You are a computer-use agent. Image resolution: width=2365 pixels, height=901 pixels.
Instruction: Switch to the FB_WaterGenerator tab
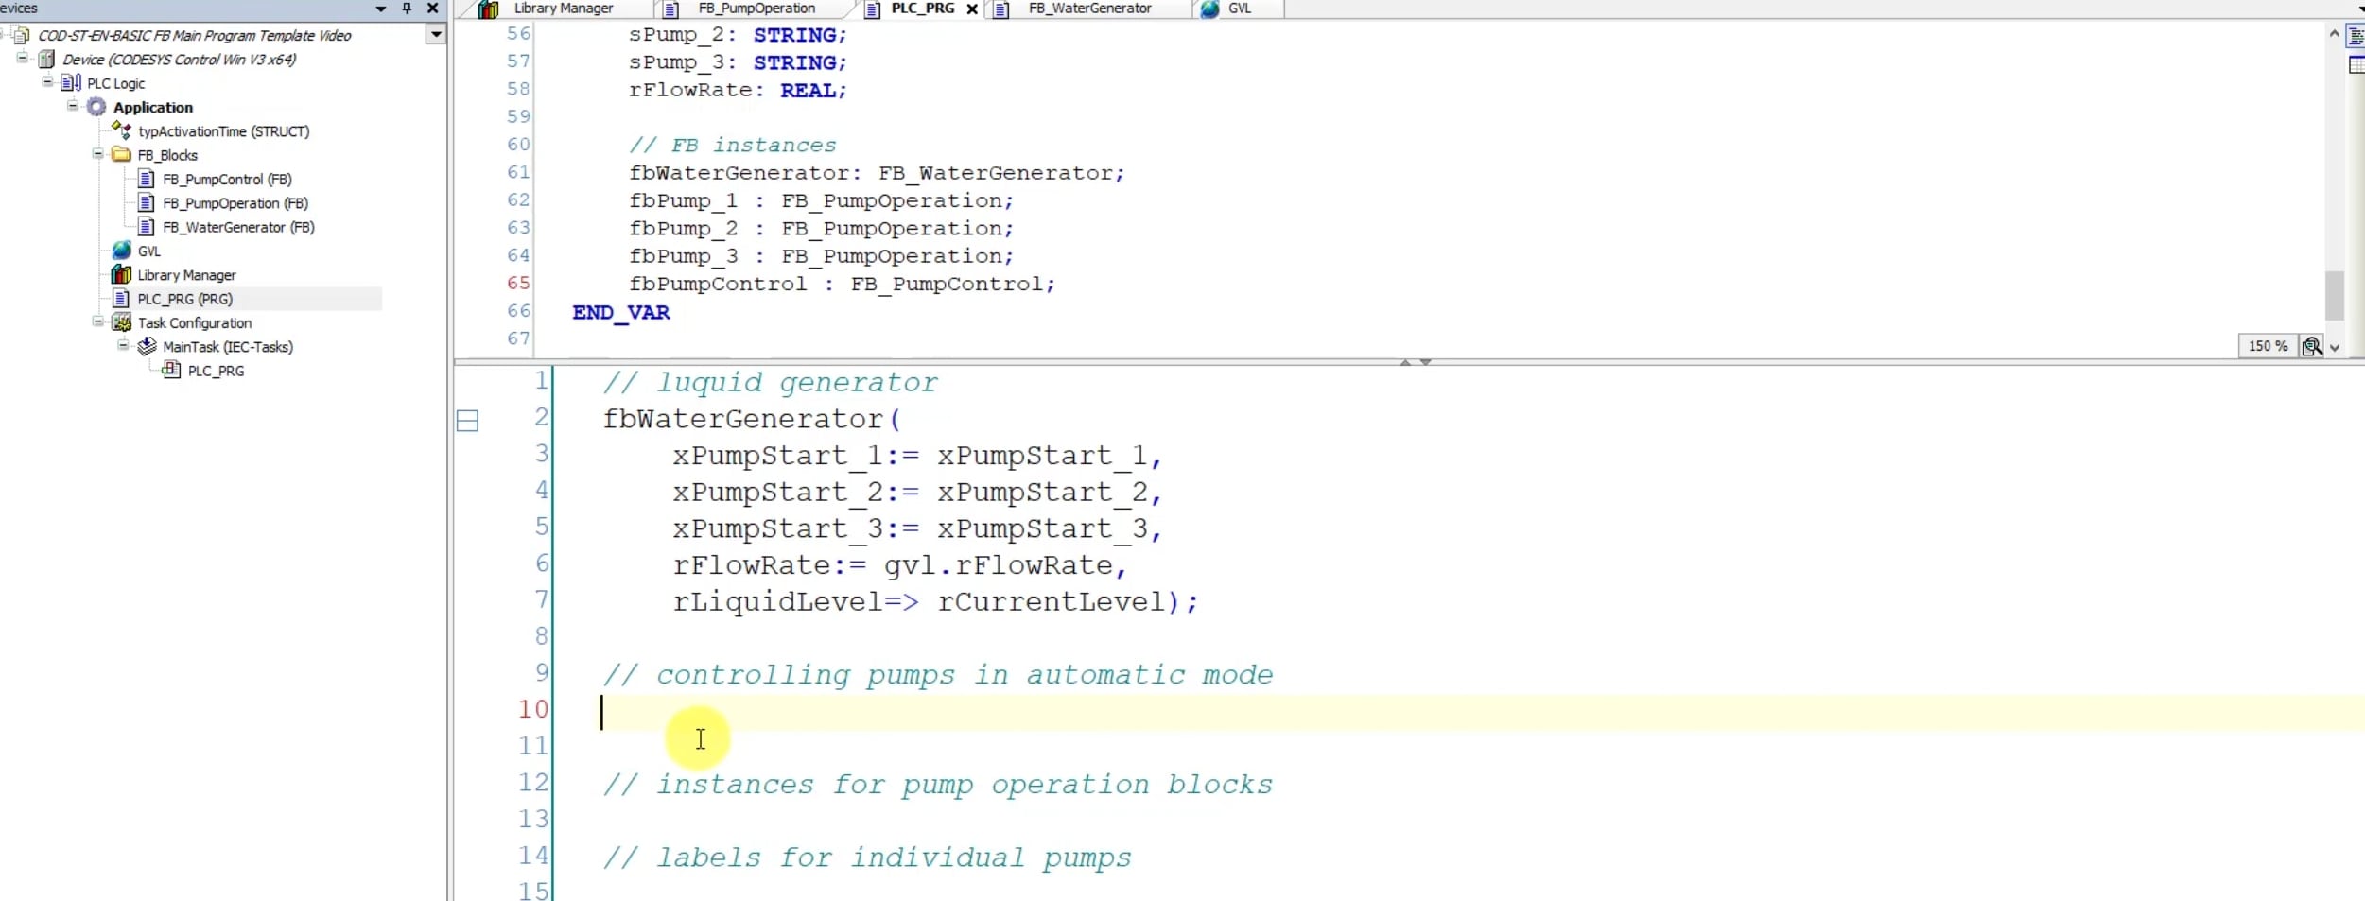(x=1089, y=9)
